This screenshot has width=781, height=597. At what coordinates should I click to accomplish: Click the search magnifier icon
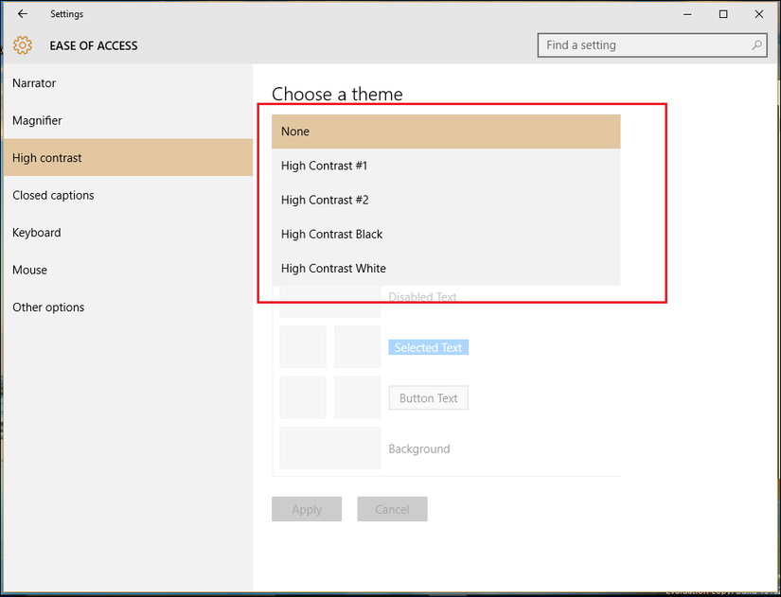tap(754, 44)
